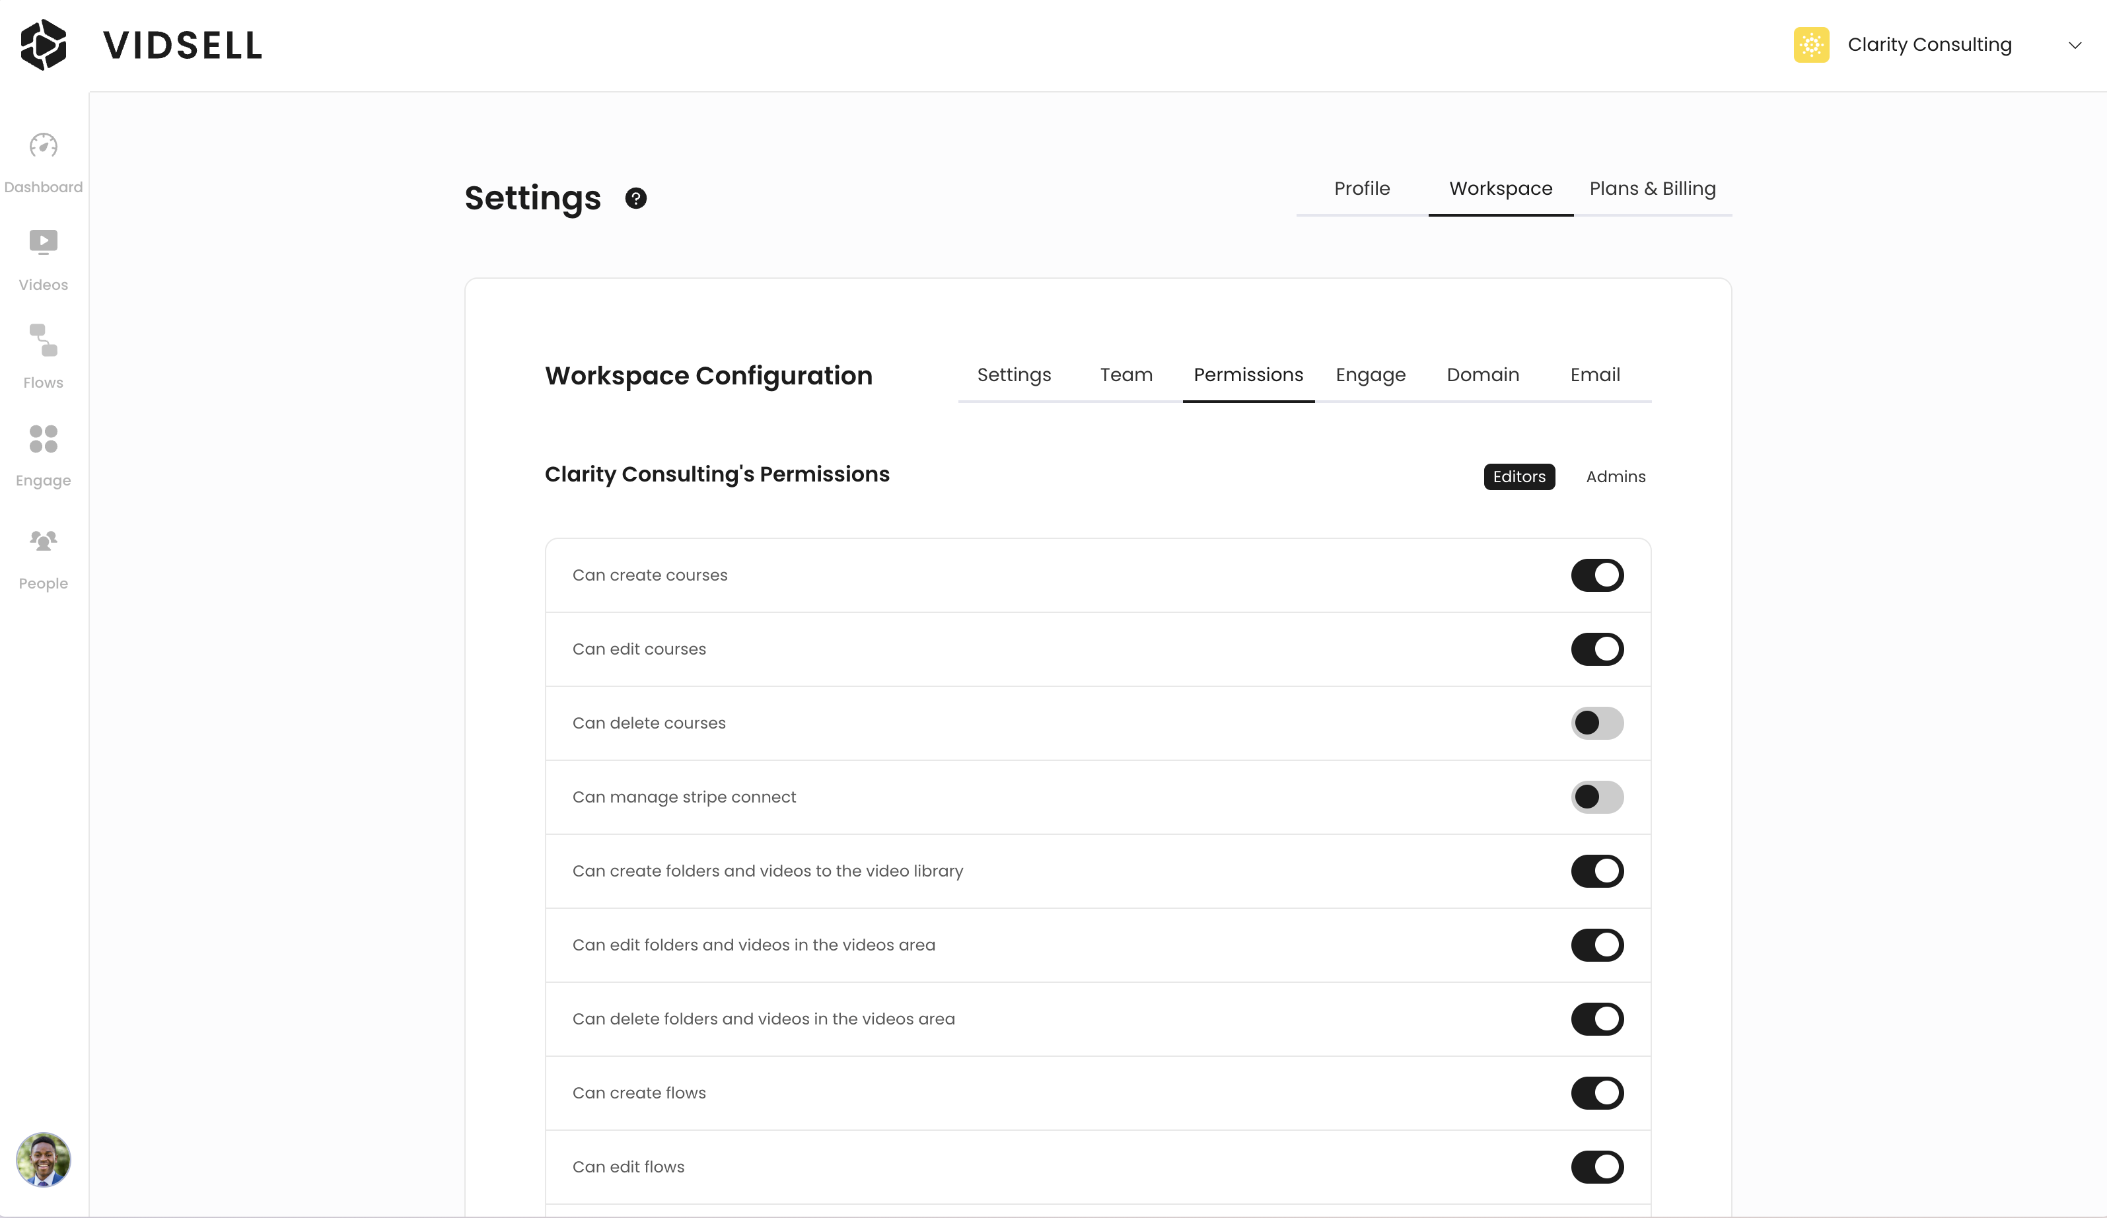
Task: Select the Editors permissions button
Action: [1518, 476]
